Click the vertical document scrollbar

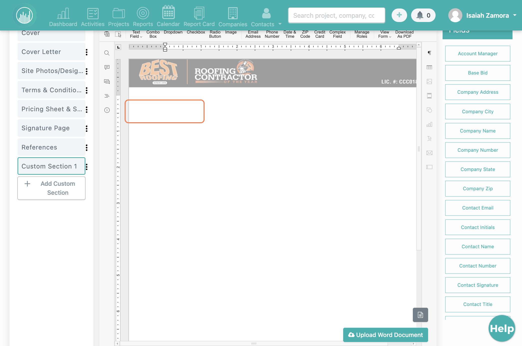[x=419, y=148]
